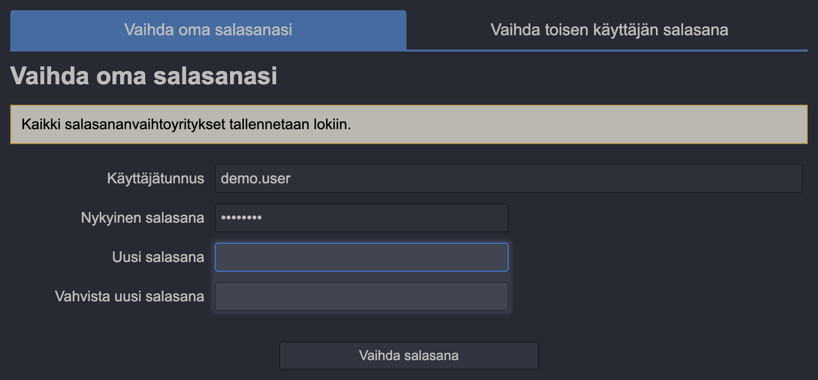The width and height of the screenshot is (818, 380).
Task: Open the Vaihda toisen käyttäjän salasana tab
Action: click(x=609, y=30)
